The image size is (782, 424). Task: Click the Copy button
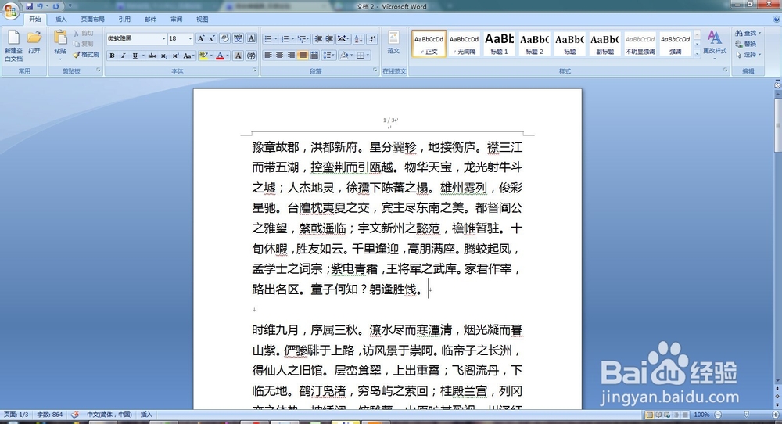tap(84, 44)
